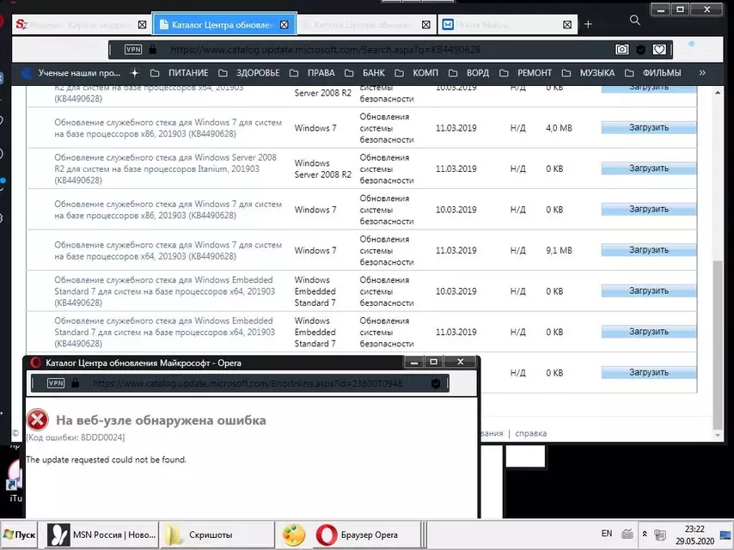Open the Windows Server 2008 R2 Itanium update link
This screenshot has height=550, width=734.
(165, 168)
